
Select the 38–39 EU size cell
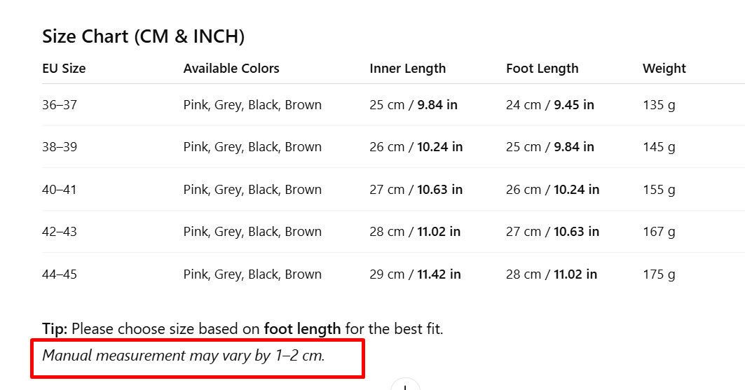click(60, 147)
